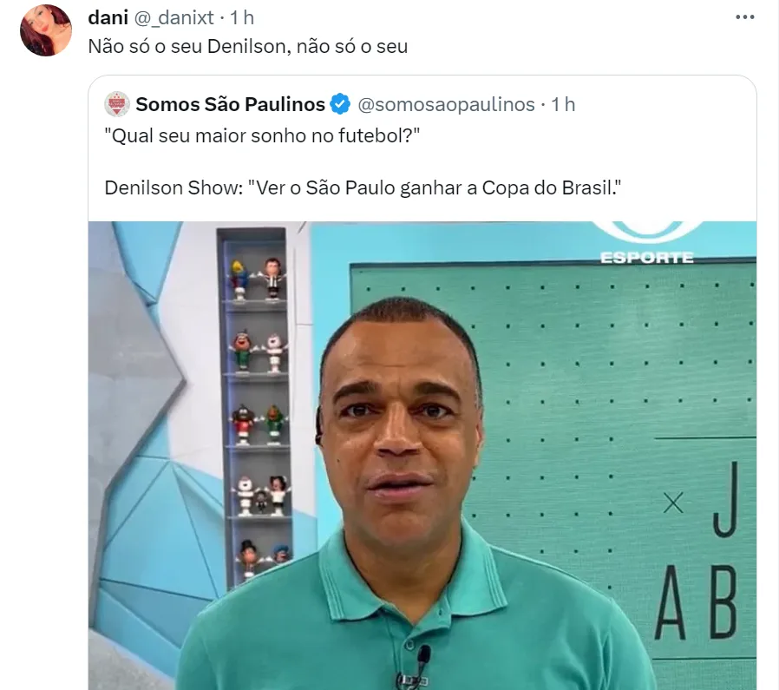Click the 'Qual seu maior sonho' question text

(x=262, y=135)
